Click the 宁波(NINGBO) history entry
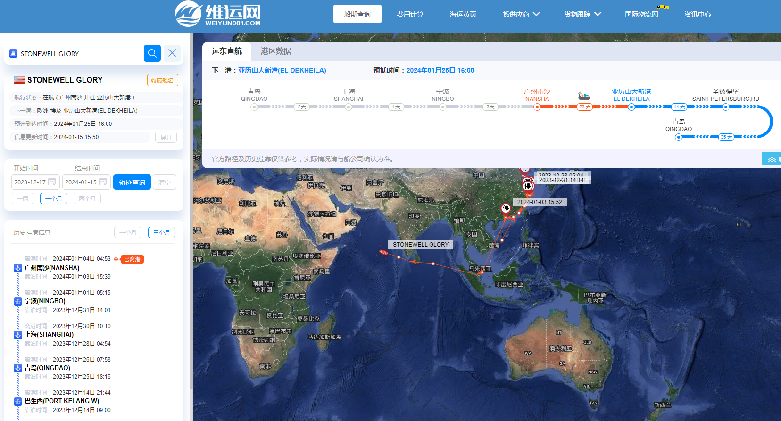 [x=45, y=301]
